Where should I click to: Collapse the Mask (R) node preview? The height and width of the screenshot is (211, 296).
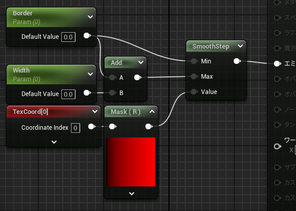click(x=152, y=112)
